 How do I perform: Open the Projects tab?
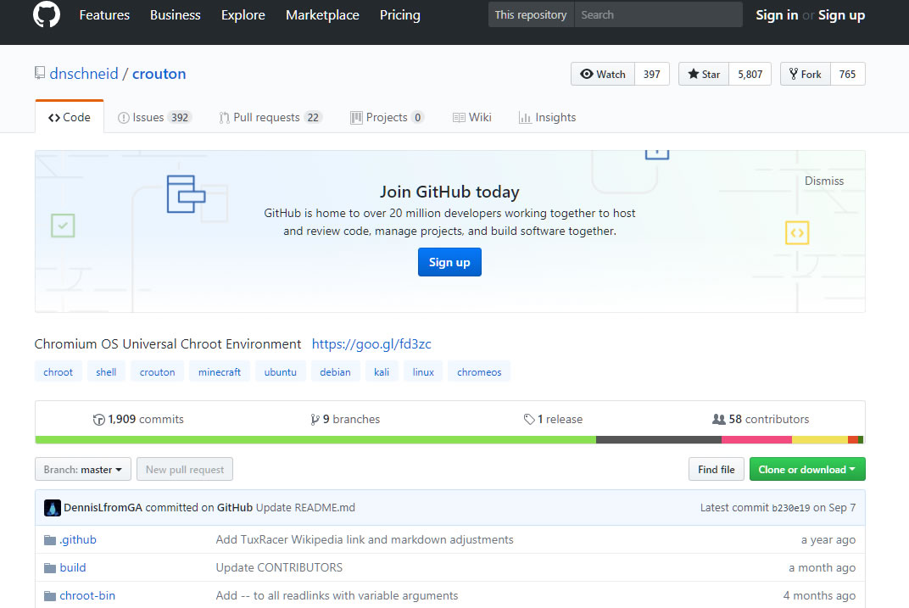coord(388,118)
